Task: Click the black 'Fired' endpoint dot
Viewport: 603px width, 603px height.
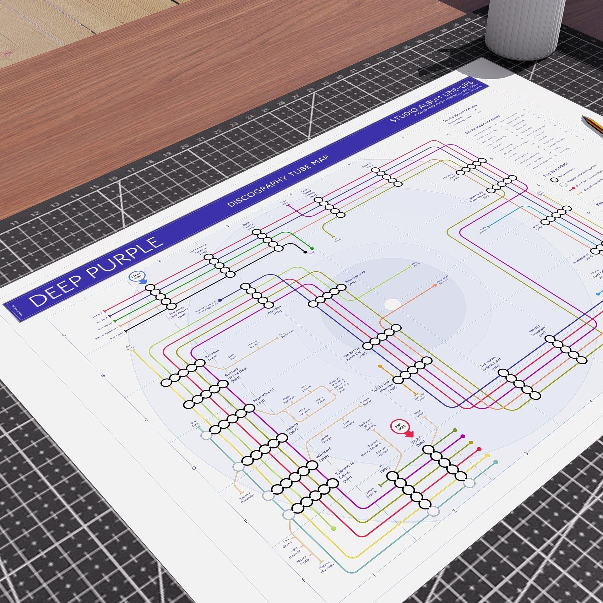Action: click(x=305, y=252)
